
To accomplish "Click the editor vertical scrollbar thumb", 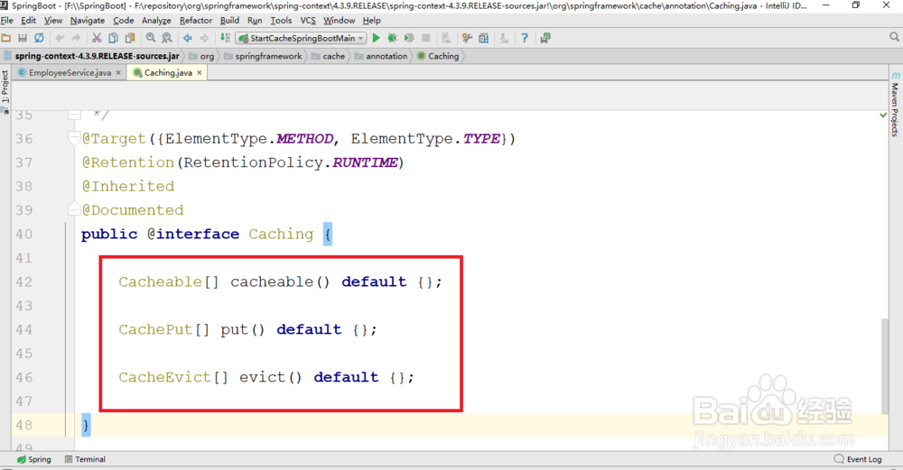I will click(x=885, y=366).
